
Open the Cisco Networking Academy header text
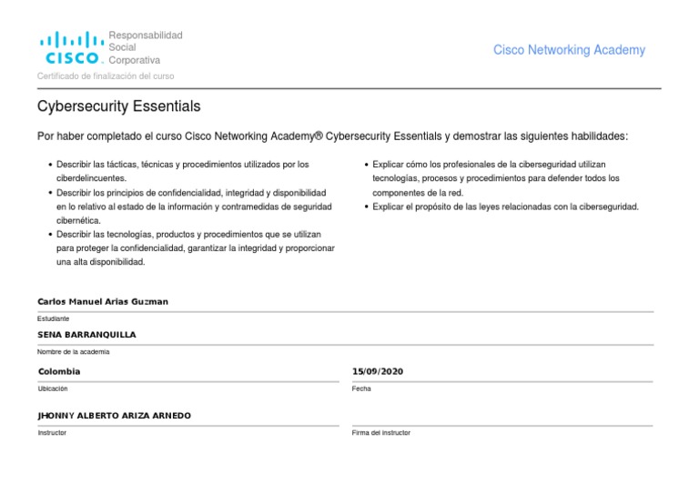click(x=569, y=51)
